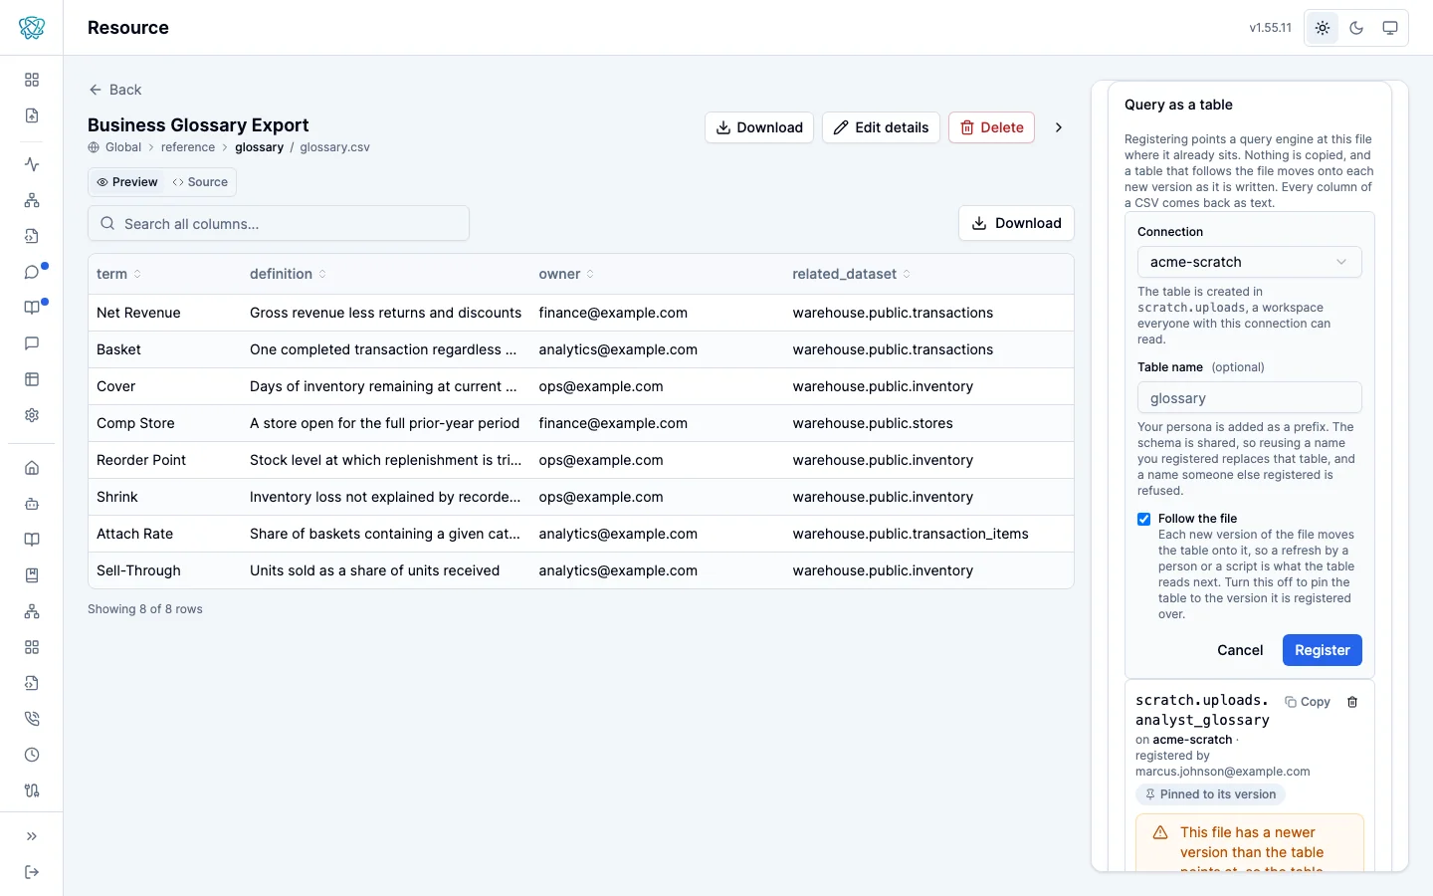Sort by the definition column
Image resolution: width=1433 pixels, height=896 pixels.
coord(288,274)
